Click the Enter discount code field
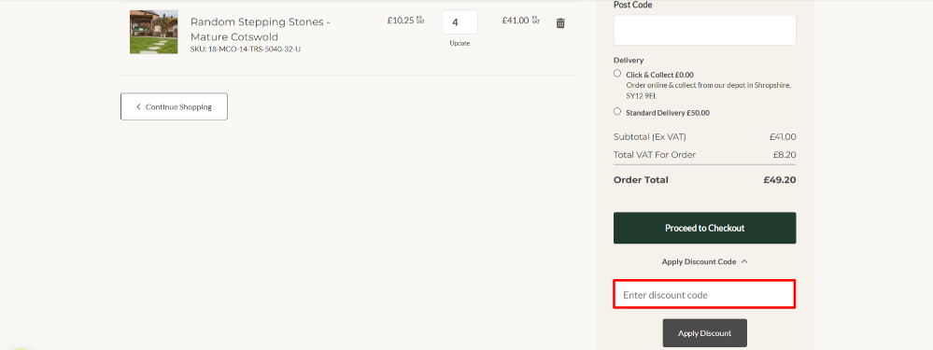933x350 pixels. tap(704, 295)
